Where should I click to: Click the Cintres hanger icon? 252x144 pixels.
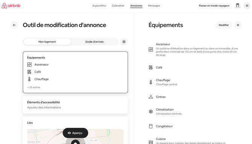click(x=151, y=97)
